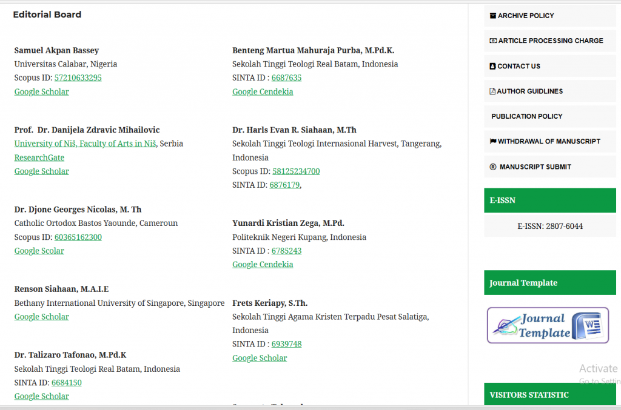This screenshot has height=410, width=621.
Task: Click Google Cendekia link for Yunardi Kristian Zega
Action: pyautogui.click(x=263, y=265)
